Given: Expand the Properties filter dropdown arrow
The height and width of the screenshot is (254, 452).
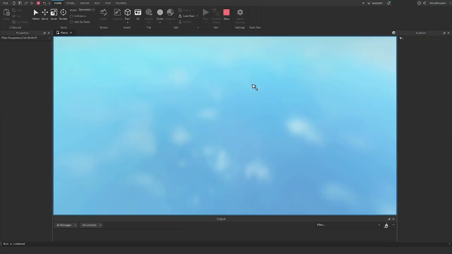Looking at the screenshot, I should [x=49, y=38].
